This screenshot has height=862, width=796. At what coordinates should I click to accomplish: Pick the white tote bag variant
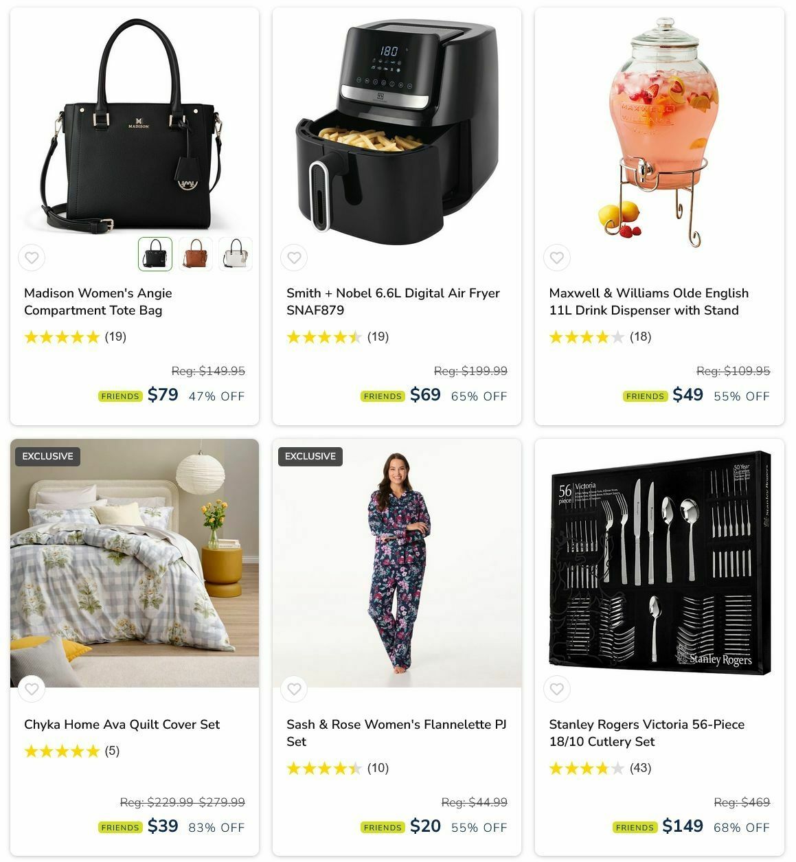236,254
